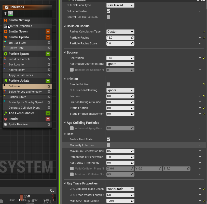Screen dimensions: 207x204
Task: Click the Emitter Spawn stage icon
Action: (x=6, y=31)
